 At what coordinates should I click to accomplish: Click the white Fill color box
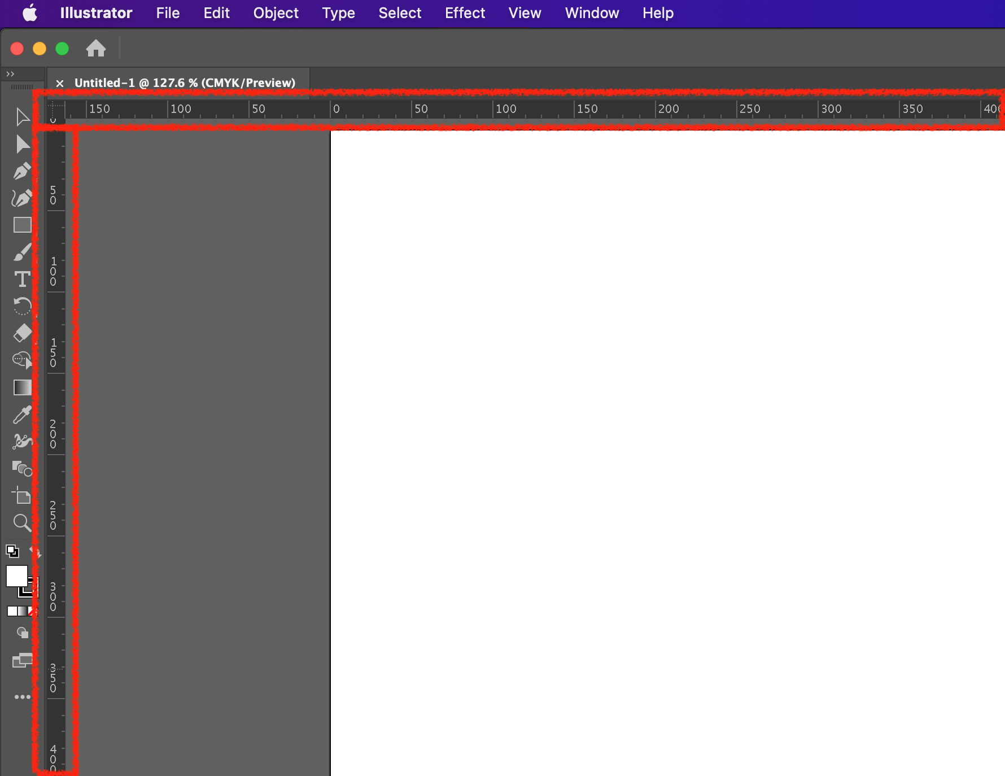[17, 576]
